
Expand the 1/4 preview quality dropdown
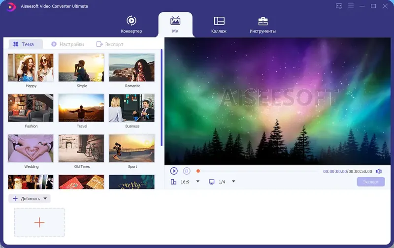tap(233, 182)
